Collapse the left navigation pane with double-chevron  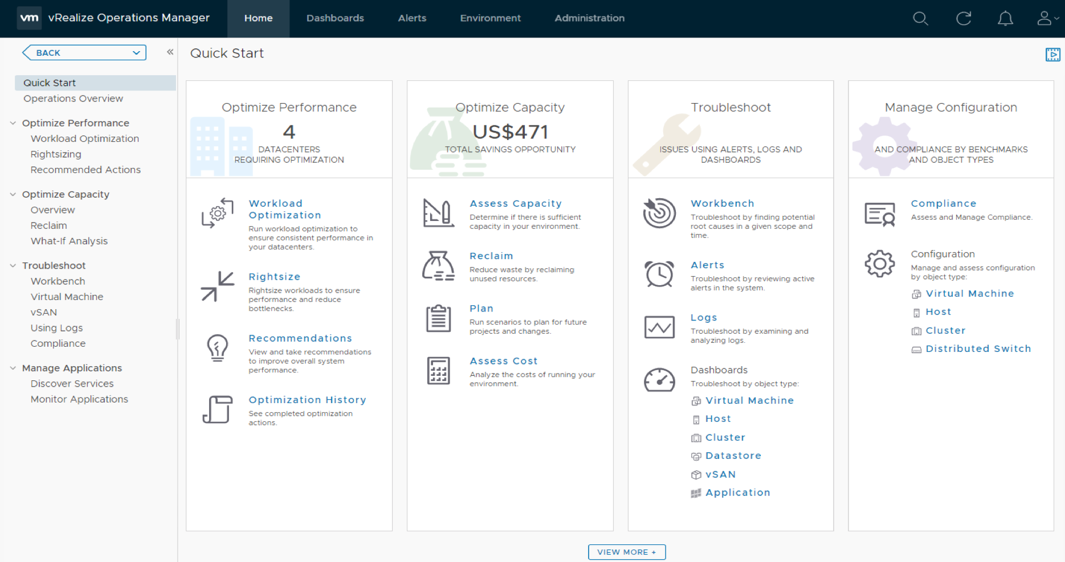pos(170,52)
